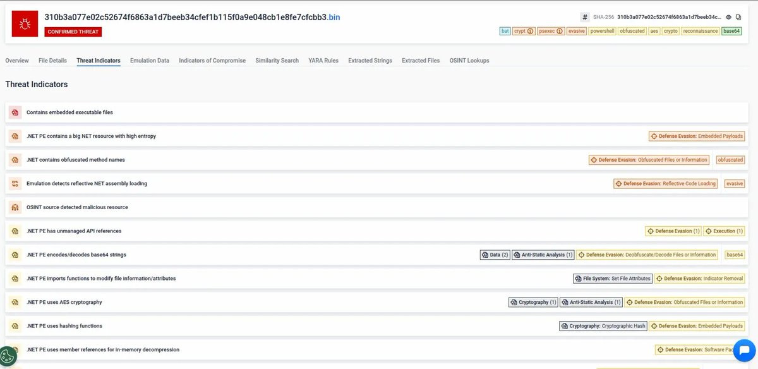Click the Threat Indicators heading

point(37,84)
